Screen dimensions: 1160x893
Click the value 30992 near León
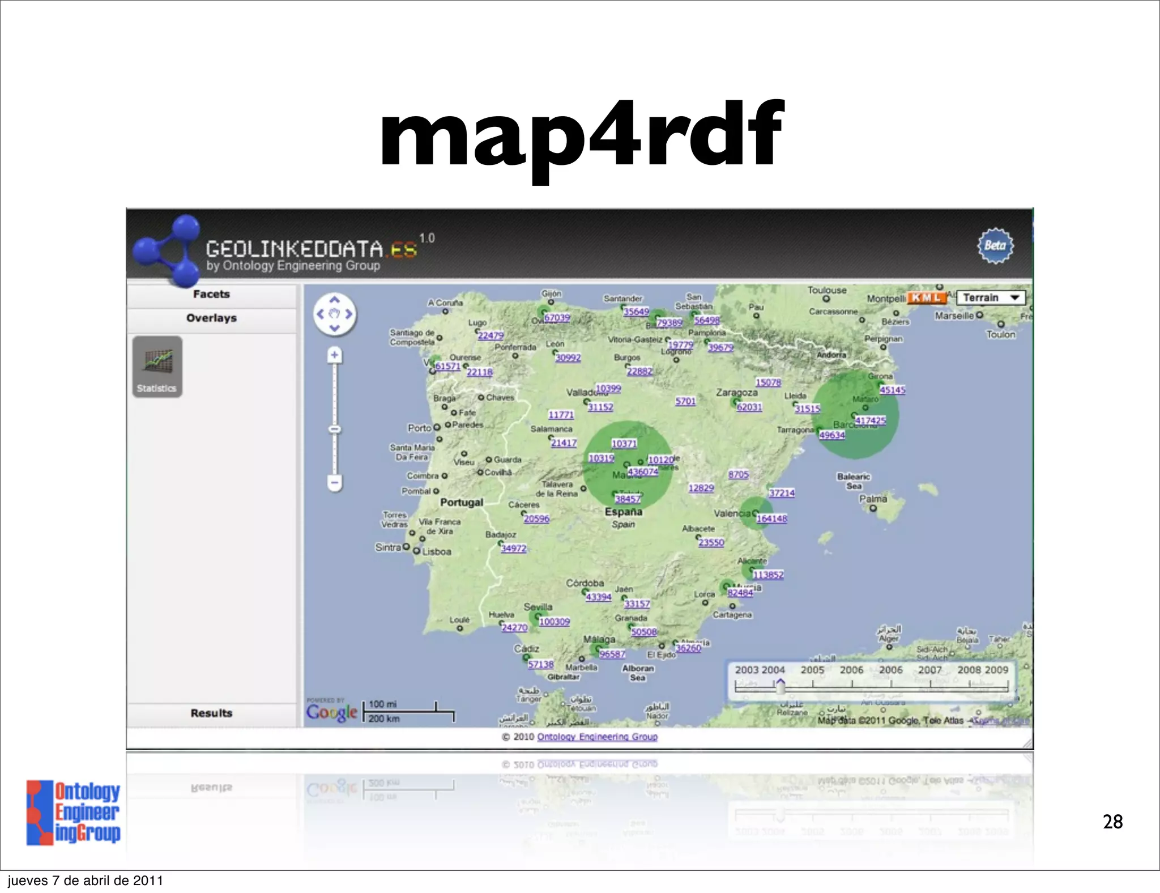[568, 358]
